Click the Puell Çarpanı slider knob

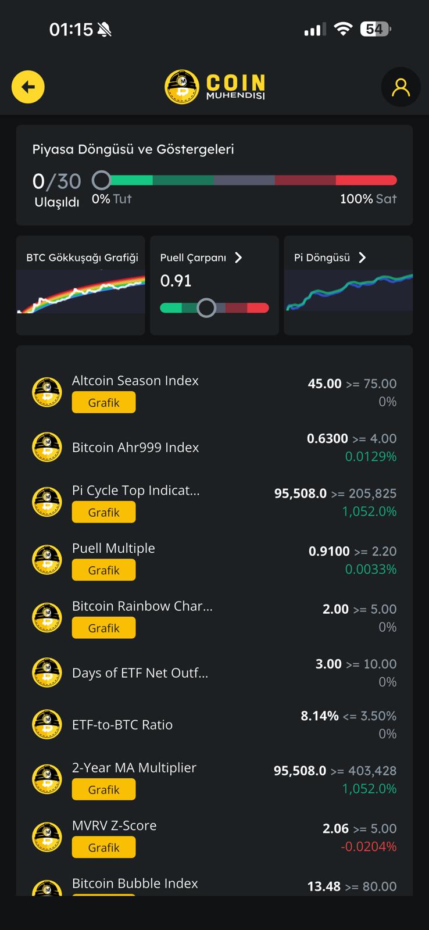206,307
